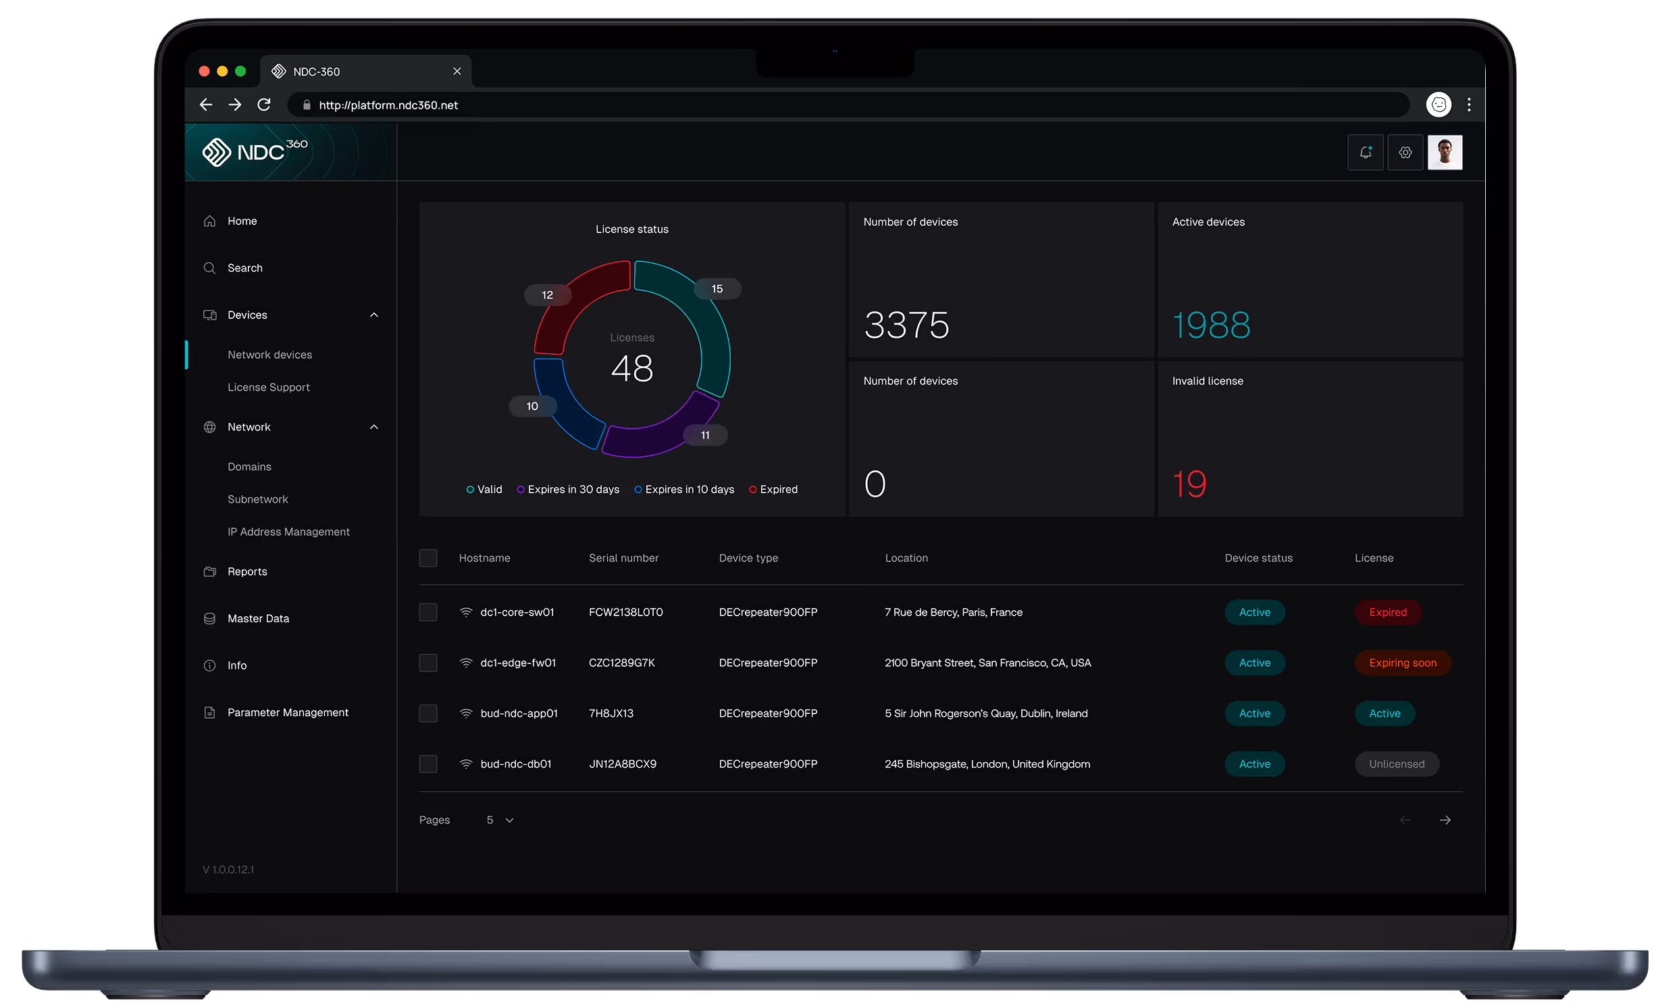Check the checkbox for bud-ndc-db01
1656x1004 pixels.
[428, 763]
